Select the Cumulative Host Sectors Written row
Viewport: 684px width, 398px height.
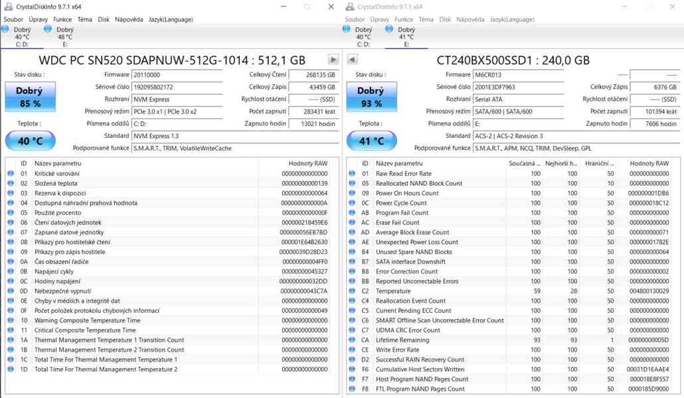point(509,369)
